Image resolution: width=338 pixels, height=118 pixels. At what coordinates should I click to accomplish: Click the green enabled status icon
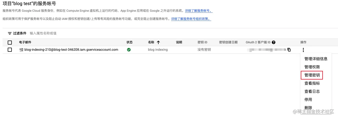[129, 50]
